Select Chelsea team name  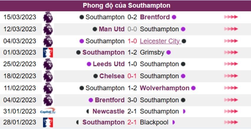point(112,76)
